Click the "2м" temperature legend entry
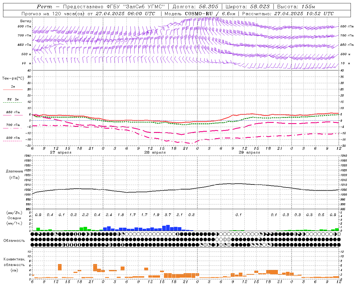 click(x=13, y=87)
